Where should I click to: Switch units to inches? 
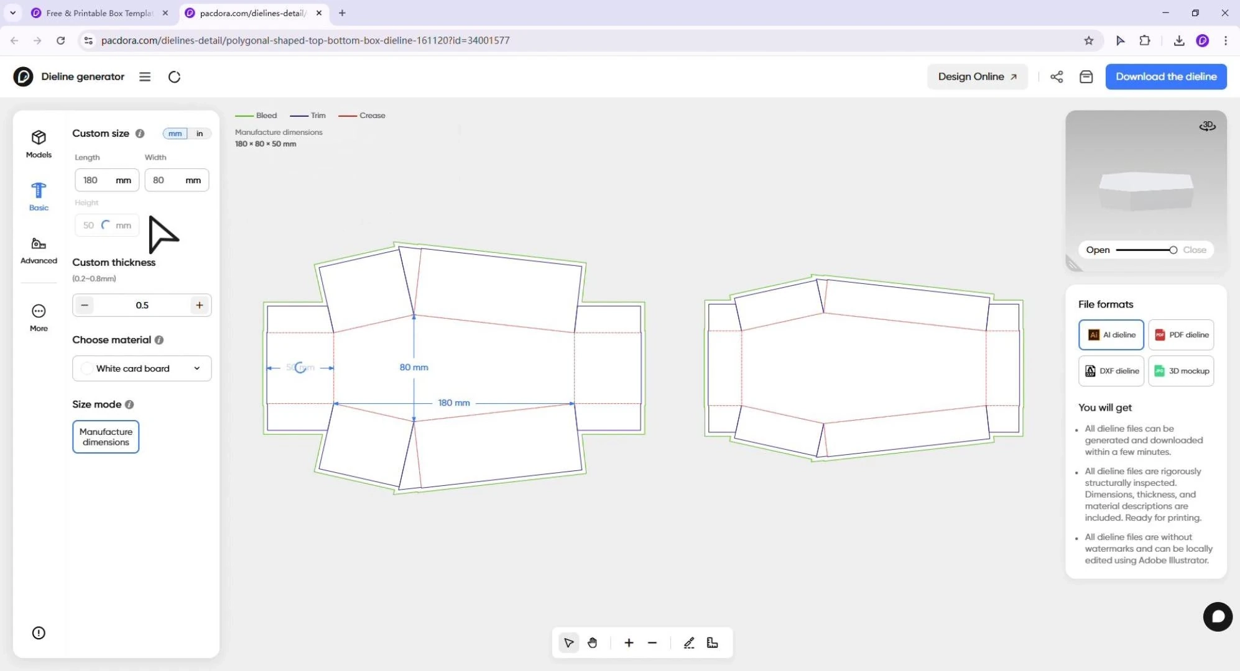point(200,134)
